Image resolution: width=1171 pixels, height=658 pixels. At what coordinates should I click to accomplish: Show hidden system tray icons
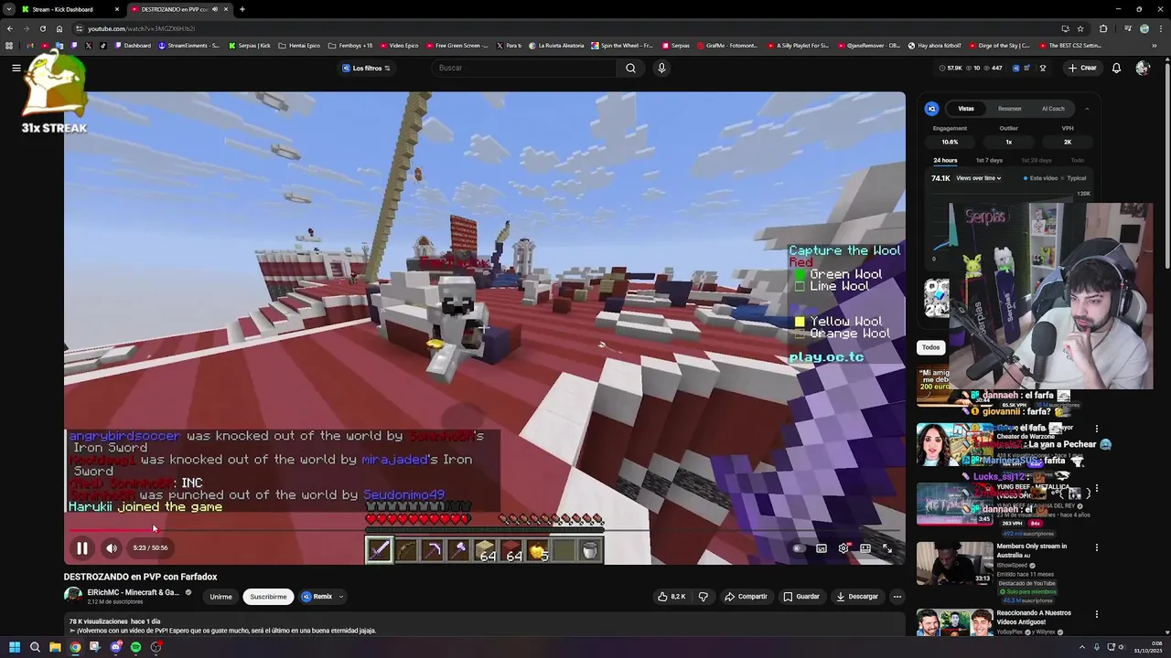tap(1081, 647)
